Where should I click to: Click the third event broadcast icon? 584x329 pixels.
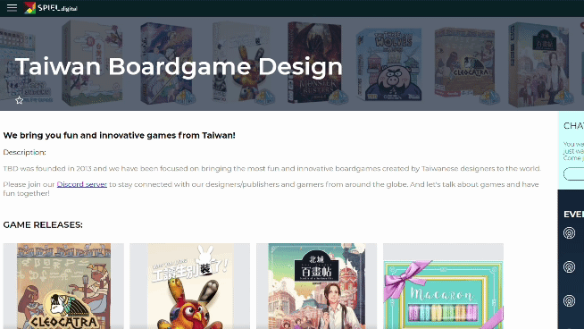[x=569, y=300]
